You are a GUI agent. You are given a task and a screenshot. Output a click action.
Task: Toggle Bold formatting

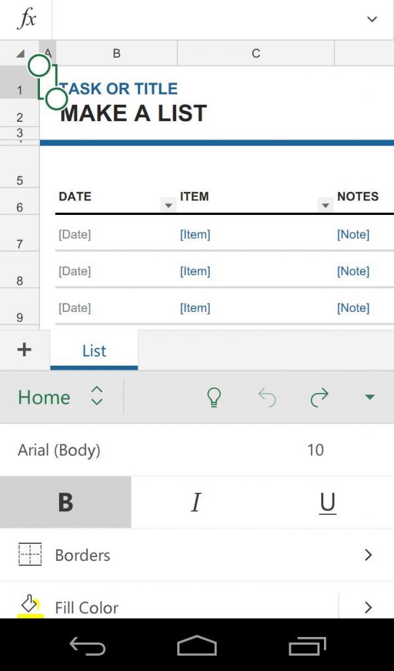click(65, 502)
